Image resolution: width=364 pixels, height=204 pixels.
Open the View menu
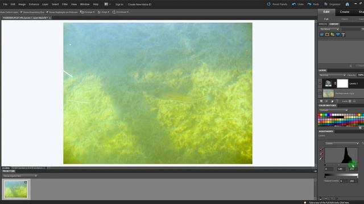tap(74, 4)
